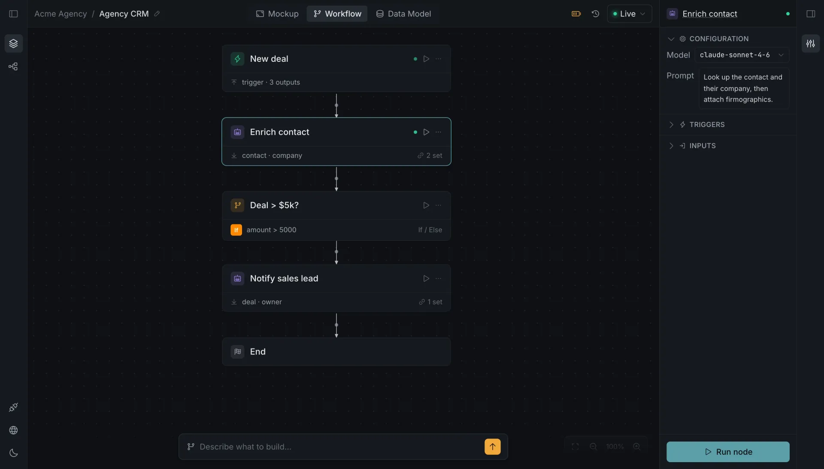
Task: Click the branch icon in prompt bar
Action: click(191, 447)
